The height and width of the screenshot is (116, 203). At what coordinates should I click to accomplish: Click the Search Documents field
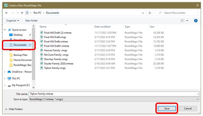177,13
